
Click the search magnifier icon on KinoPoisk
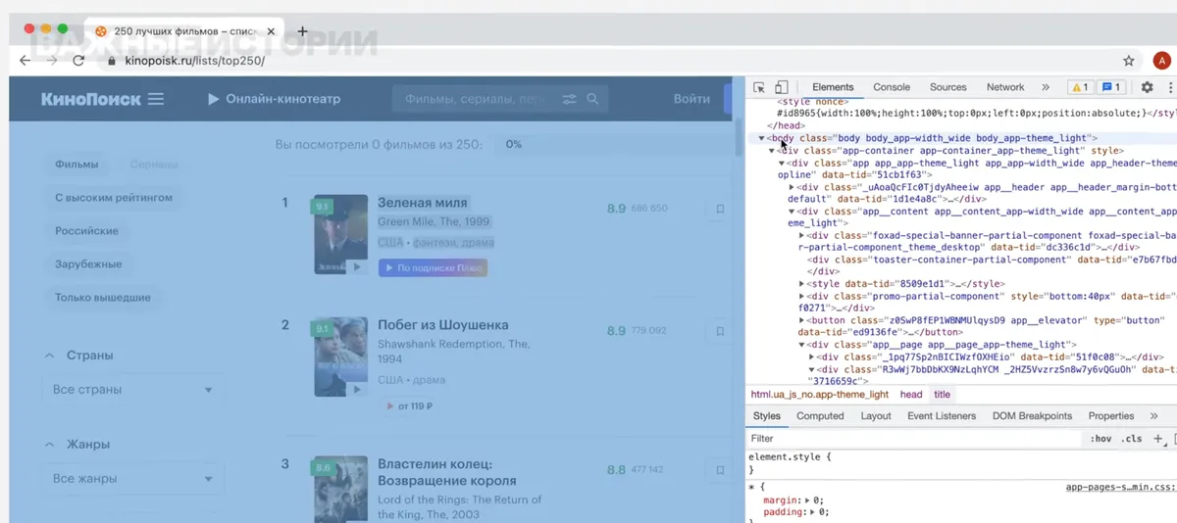(592, 99)
